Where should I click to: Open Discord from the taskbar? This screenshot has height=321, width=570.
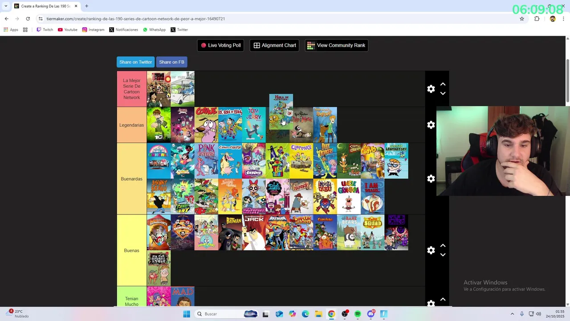[x=370, y=314]
